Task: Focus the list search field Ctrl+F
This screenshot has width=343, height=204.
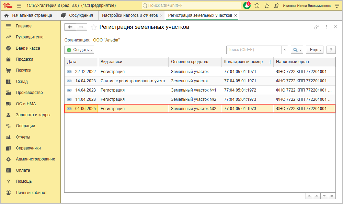Action: click(x=254, y=50)
